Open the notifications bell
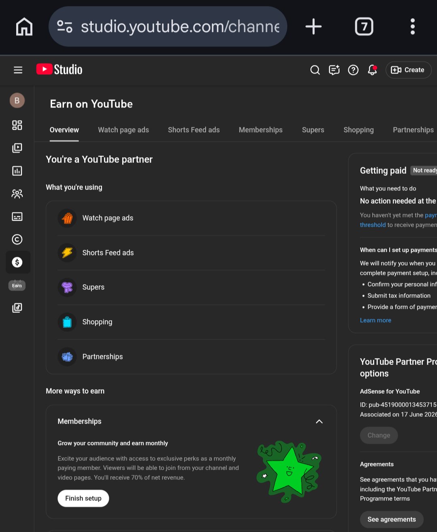The image size is (437, 532). pyautogui.click(x=372, y=70)
